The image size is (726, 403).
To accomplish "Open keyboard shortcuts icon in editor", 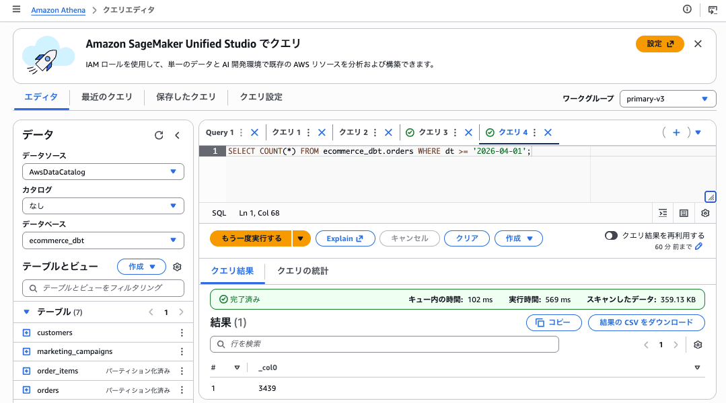I will tap(684, 213).
